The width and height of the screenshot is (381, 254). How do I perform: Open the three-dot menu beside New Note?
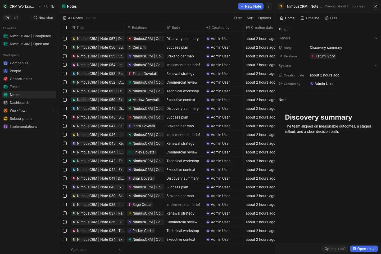[x=269, y=6]
